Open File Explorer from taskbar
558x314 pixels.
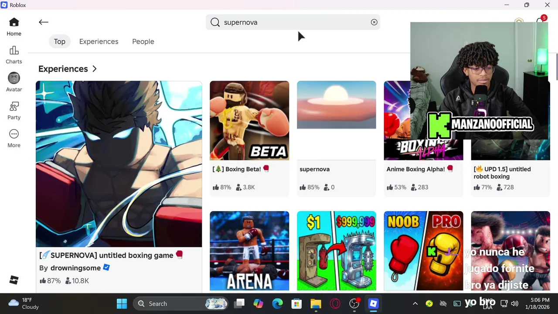point(316,304)
